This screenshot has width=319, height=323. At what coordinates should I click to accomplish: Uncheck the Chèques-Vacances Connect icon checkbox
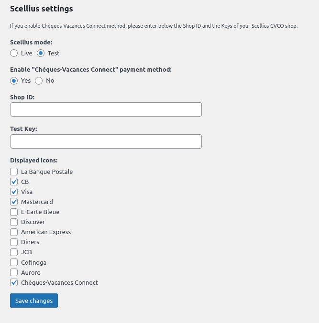(14, 282)
